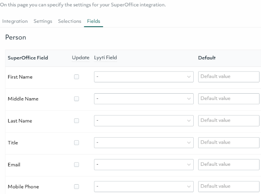
Task: Go to the Selections tab
Action: (70, 21)
